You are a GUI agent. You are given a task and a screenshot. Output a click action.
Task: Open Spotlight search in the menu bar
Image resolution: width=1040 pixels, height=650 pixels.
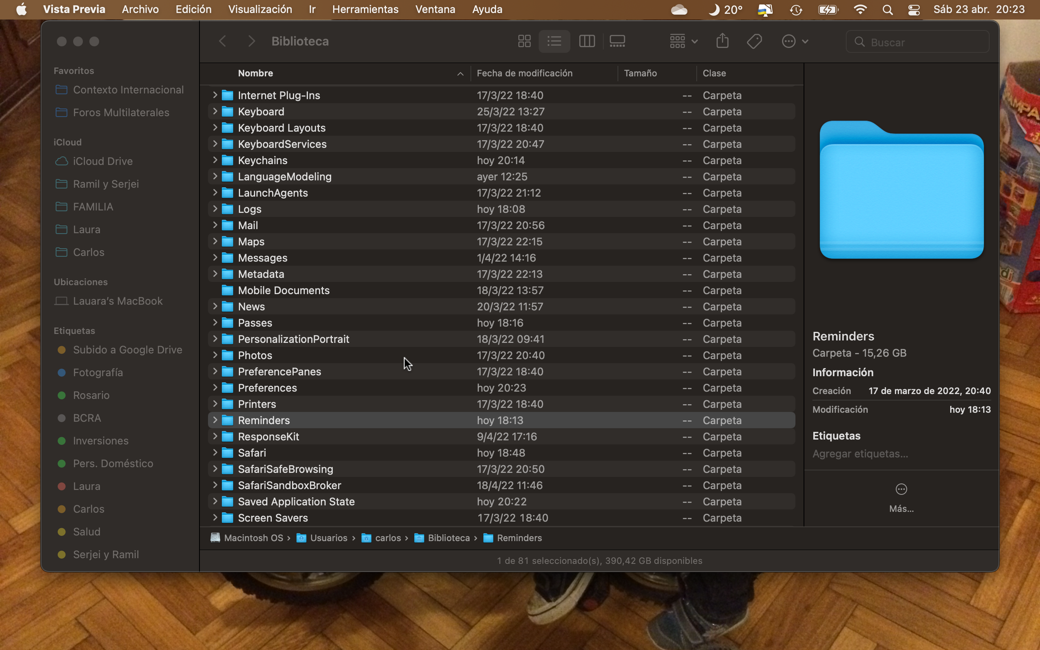tap(887, 9)
